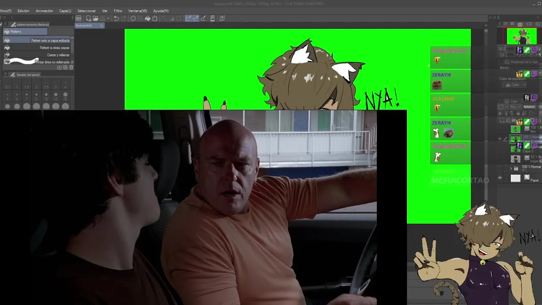542x305 pixels.
Task: Toggle visibility of the selected highlighted layer
Action: (x=500, y=139)
